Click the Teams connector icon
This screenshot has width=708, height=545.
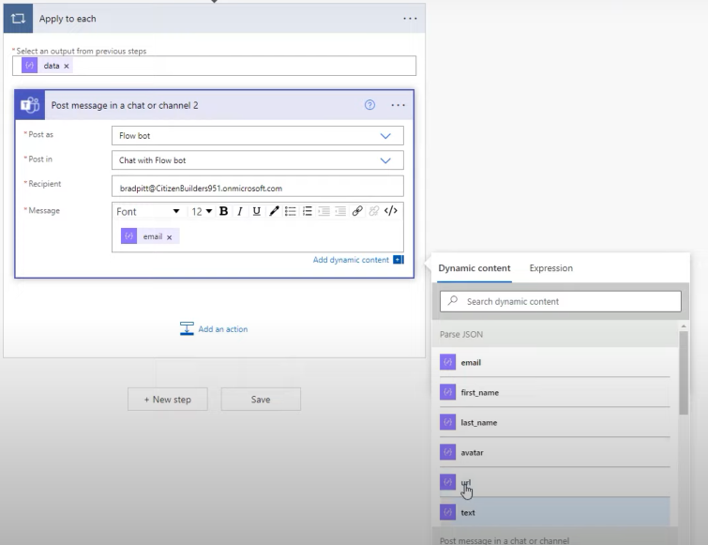tap(30, 105)
